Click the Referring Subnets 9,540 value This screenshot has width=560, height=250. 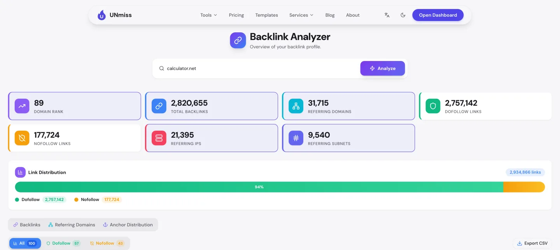(319, 135)
